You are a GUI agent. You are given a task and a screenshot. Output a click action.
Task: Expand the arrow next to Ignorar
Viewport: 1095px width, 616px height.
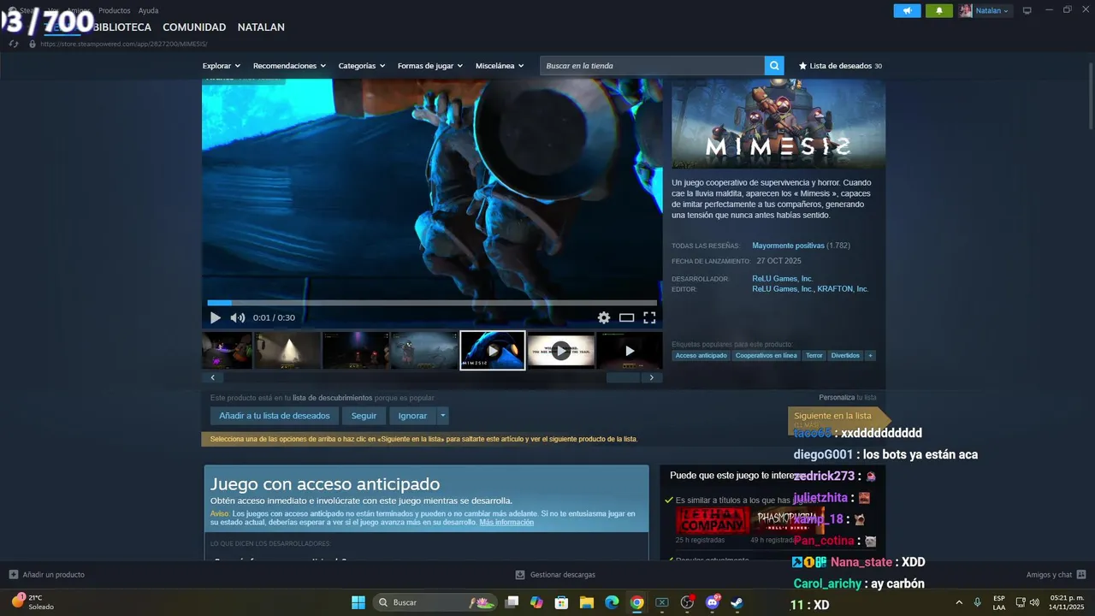coord(442,416)
